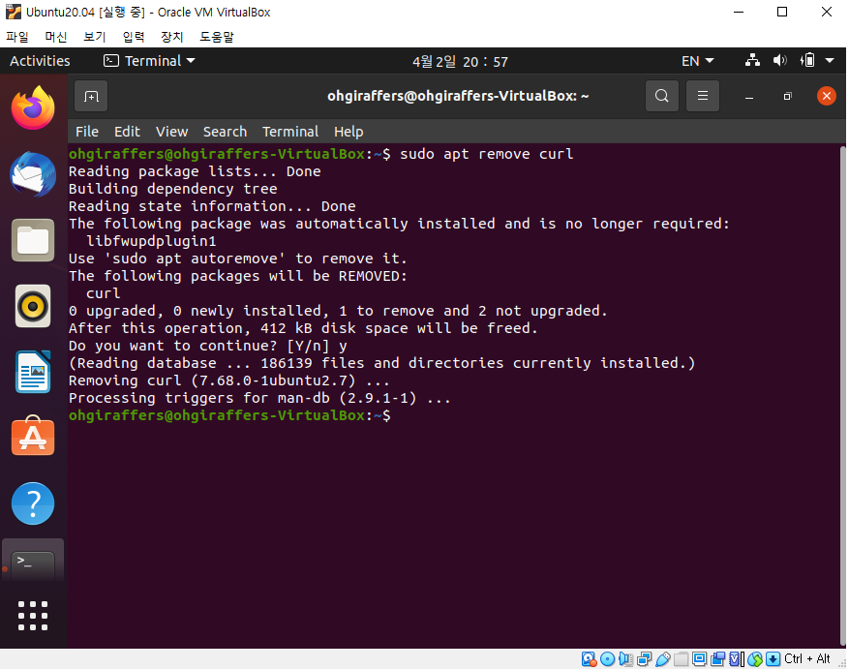Open Ubuntu Software from the dock
849x669 pixels.
(33, 437)
